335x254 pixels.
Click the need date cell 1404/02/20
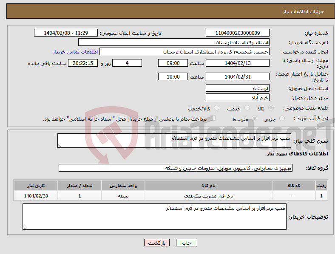36,196
